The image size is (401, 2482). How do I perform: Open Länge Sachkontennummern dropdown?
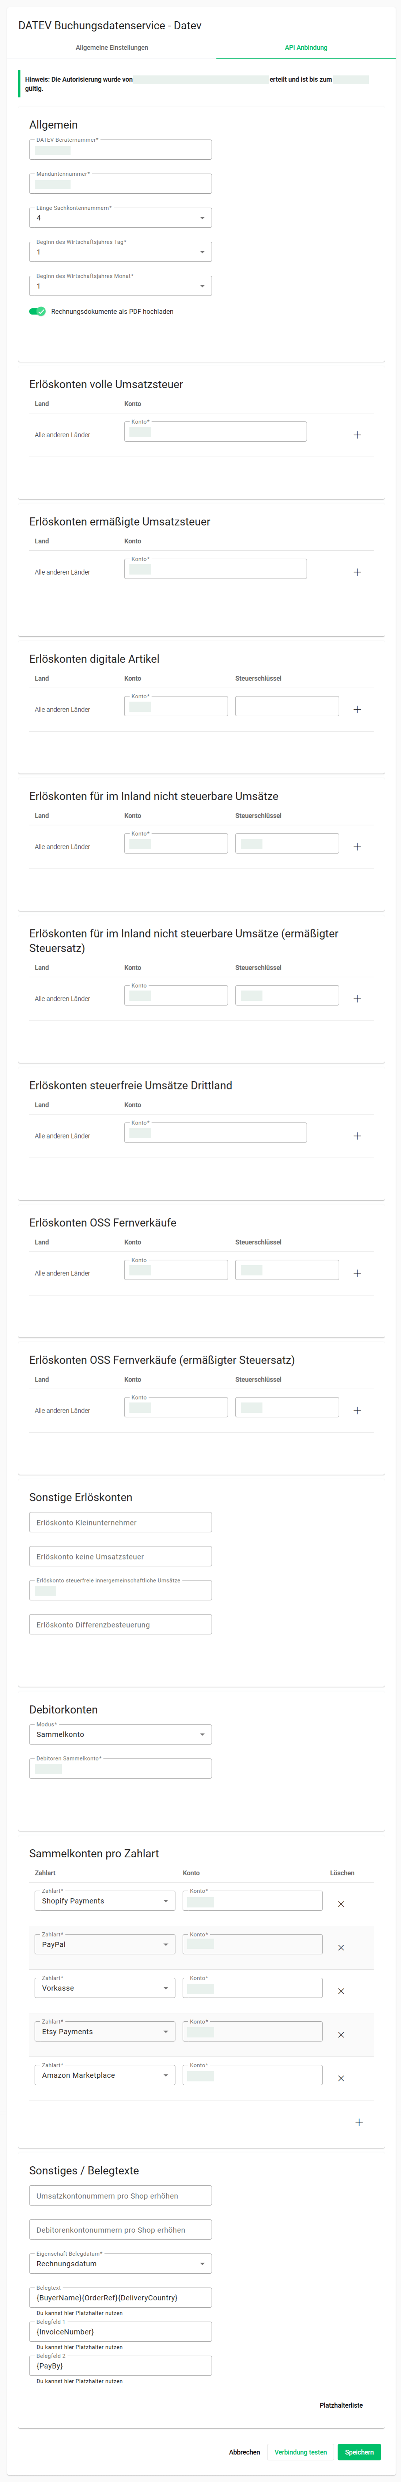(120, 218)
